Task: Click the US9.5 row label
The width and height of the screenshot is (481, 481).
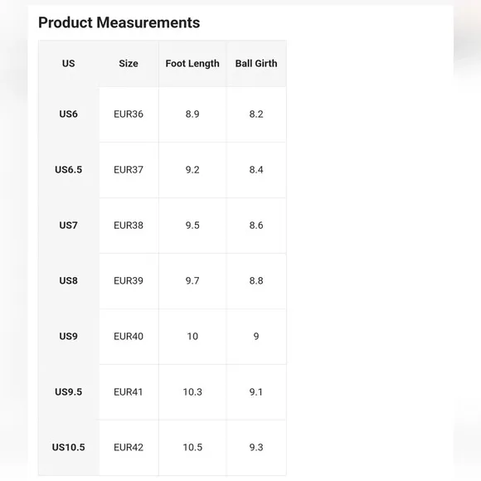Action: pos(68,391)
